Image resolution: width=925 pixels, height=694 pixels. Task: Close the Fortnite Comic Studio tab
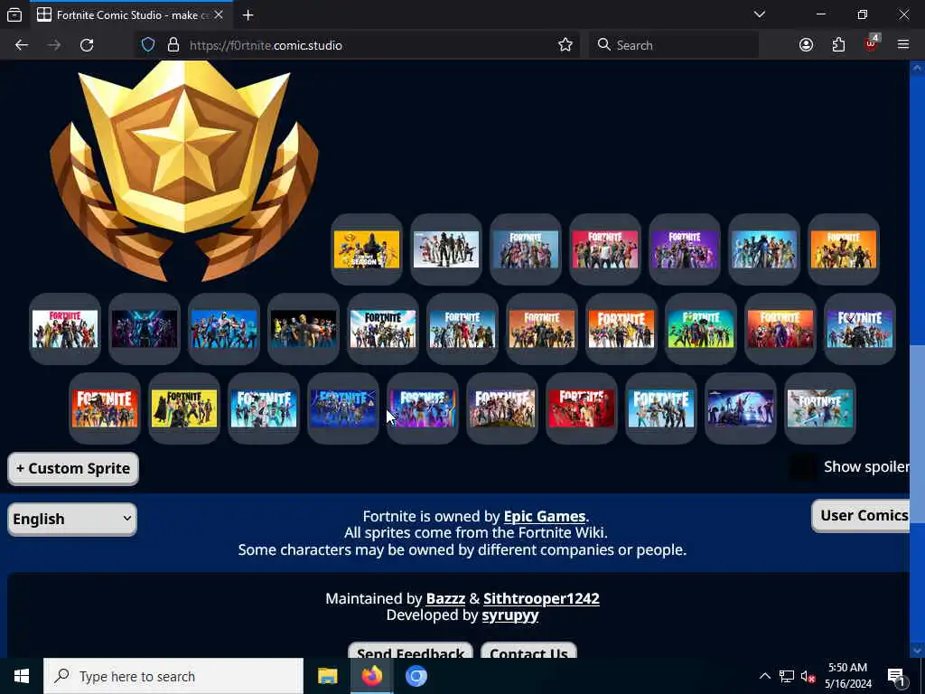point(219,15)
